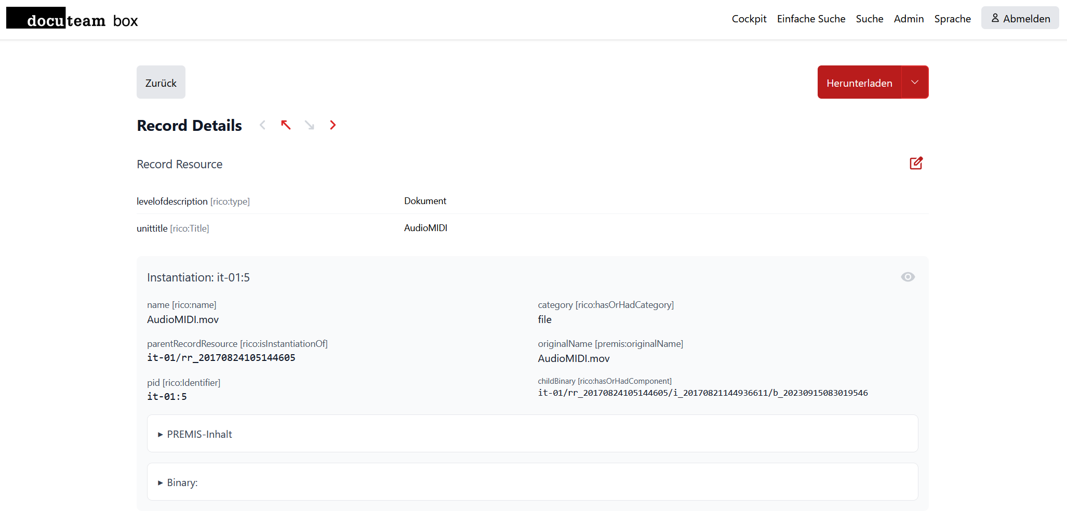Click levelofdescription value Dokument
This screenshot has height=524, width=1067.
[425, 200]
